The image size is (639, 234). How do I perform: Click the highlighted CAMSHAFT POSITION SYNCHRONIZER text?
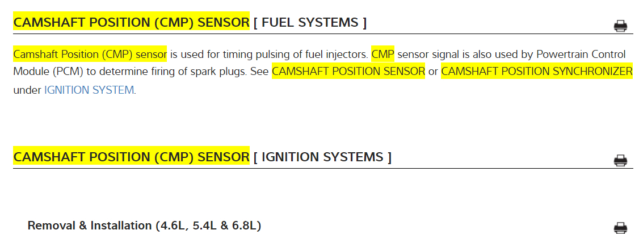pyautogui.click(x=536, y=72)
